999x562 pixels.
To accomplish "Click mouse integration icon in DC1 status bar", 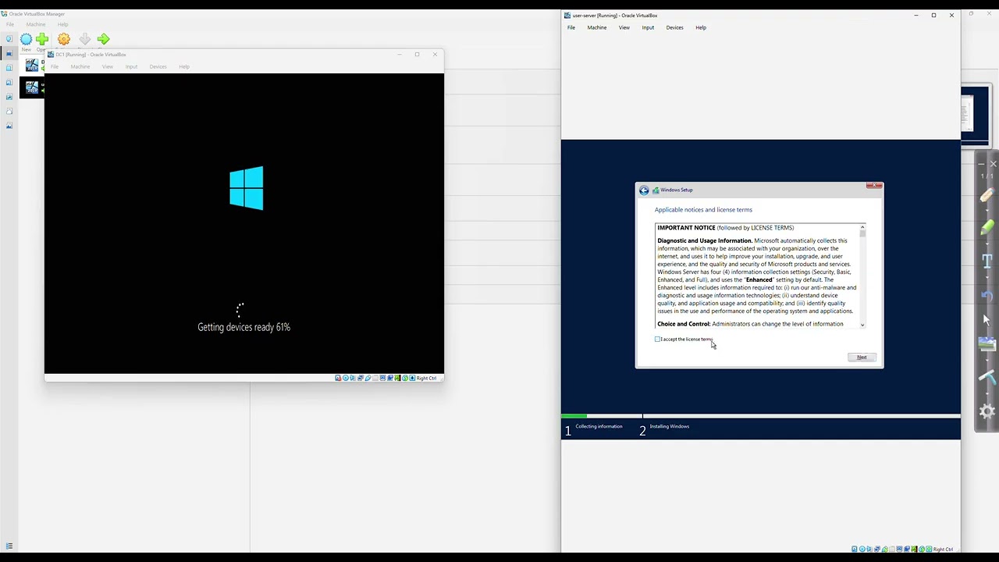I will point(405,378).
